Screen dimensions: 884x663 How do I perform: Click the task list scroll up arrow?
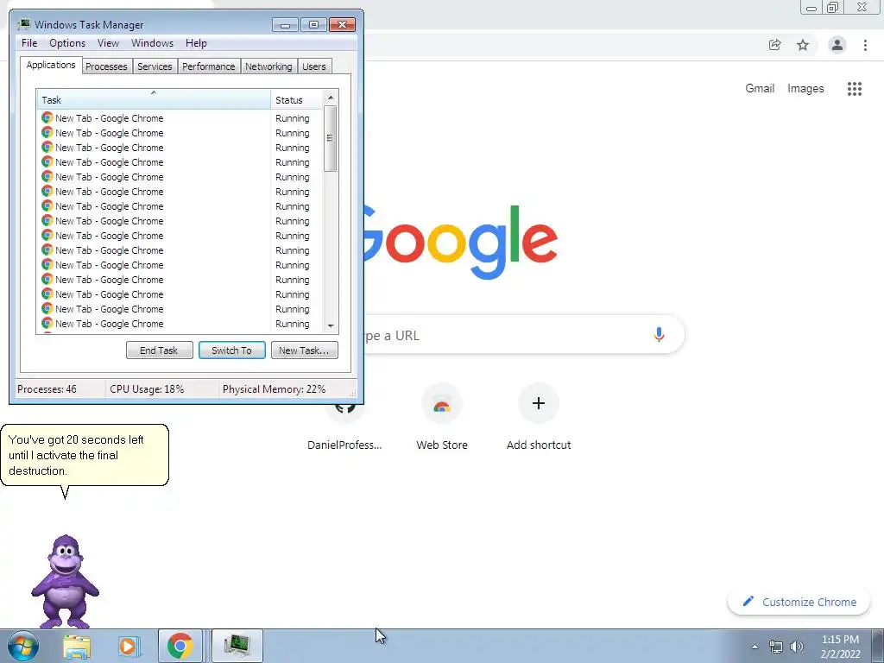tap(331, 98)
